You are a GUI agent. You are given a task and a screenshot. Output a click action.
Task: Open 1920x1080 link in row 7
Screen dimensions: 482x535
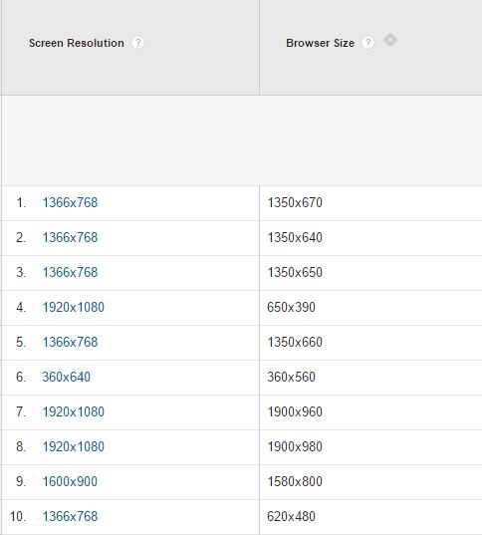click(74, 411)
